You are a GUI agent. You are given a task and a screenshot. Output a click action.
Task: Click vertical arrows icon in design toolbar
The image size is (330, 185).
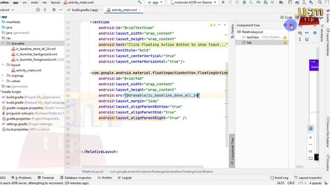coord(300,39)
